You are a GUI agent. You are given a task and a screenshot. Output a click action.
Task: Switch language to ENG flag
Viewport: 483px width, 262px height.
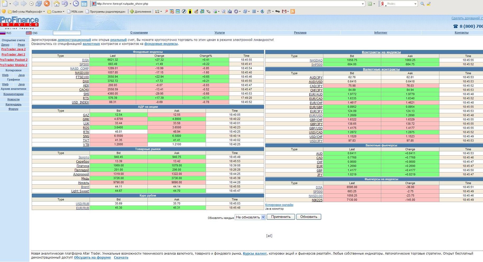(32, 33)
